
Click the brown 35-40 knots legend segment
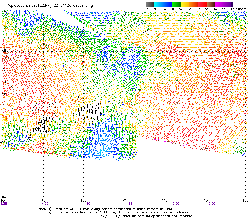coord(211,4)
